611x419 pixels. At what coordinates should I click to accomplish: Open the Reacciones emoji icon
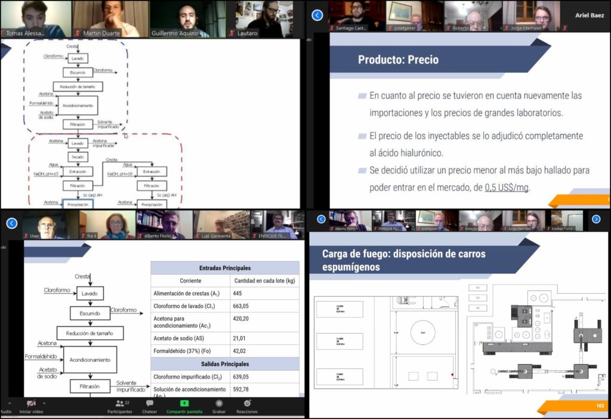tap(247, 404)
